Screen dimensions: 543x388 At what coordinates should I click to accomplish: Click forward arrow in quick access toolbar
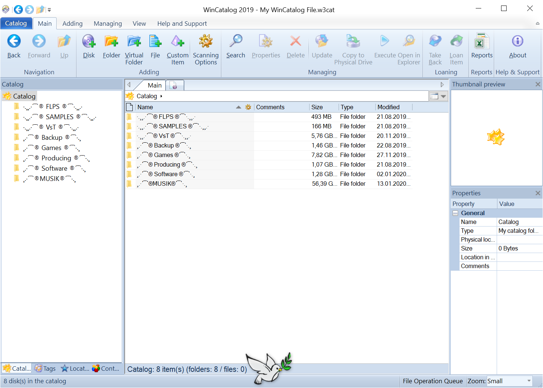[29, 10]
